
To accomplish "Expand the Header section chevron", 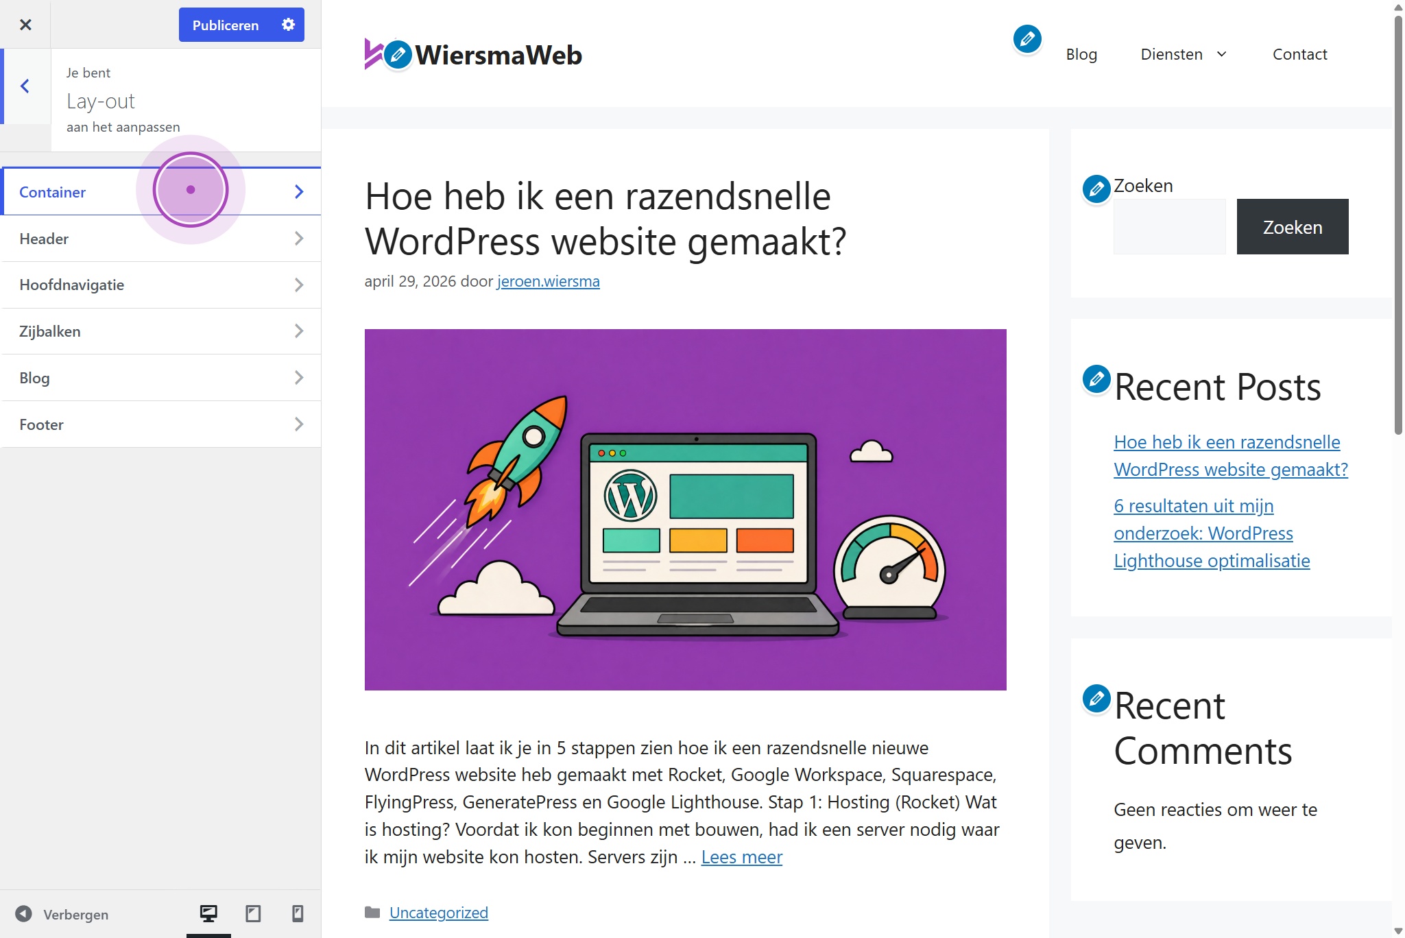I will [x=299, y=238].
